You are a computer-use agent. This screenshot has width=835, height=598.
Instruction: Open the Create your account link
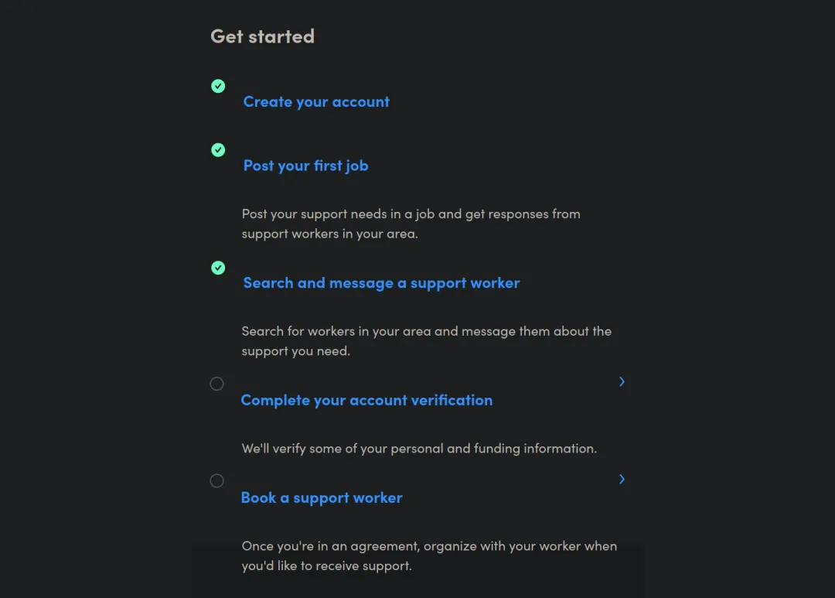[315, 102]
